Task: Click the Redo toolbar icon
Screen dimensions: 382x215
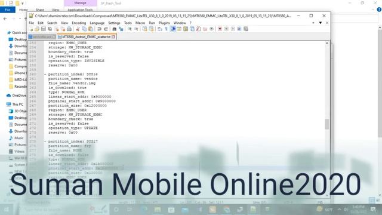Action: (x=106, y=29)
